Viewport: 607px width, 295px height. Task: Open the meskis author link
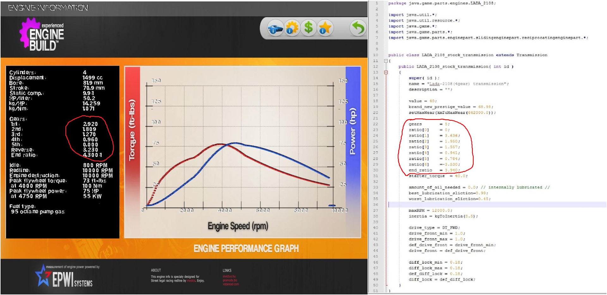(x=191, y=281)
